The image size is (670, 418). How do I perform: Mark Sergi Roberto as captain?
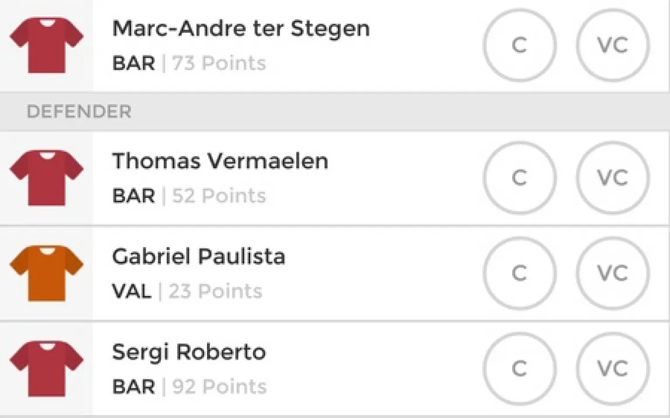click(x=519, y=368)
